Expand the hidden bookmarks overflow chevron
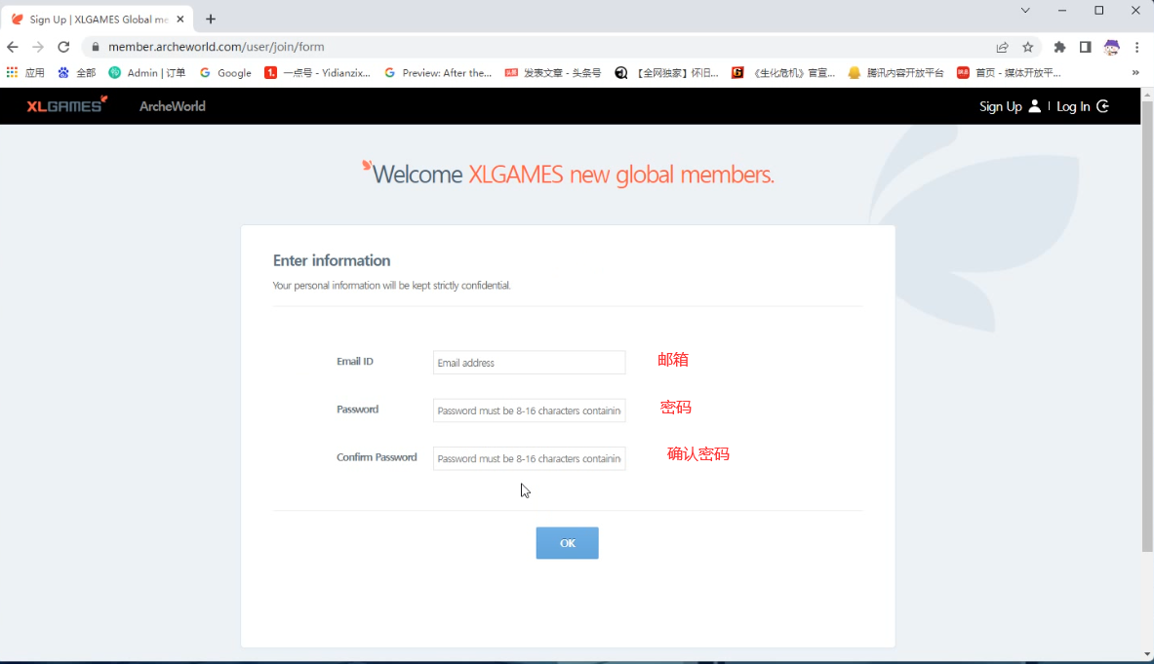1154x664 pixels. coord(1135,73)
